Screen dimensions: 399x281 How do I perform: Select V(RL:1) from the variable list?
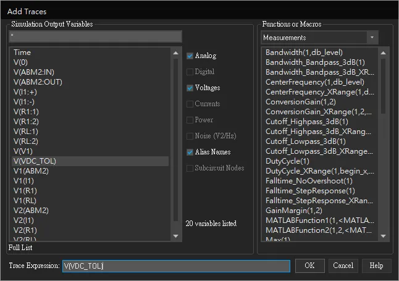tap(26, 132)
